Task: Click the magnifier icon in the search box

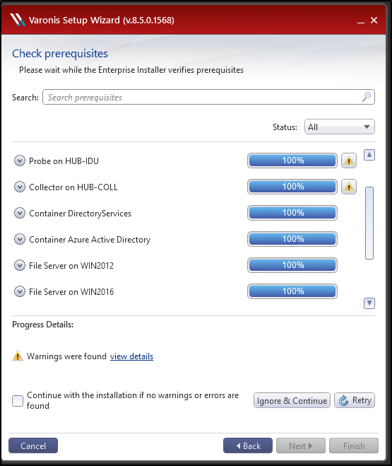Action: point(367,97)
